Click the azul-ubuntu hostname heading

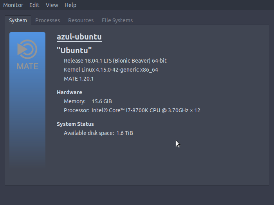click(79, 37)
